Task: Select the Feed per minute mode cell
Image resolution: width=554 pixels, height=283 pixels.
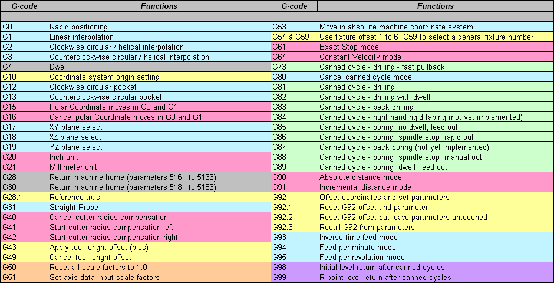Action: (x=436, y=247)
